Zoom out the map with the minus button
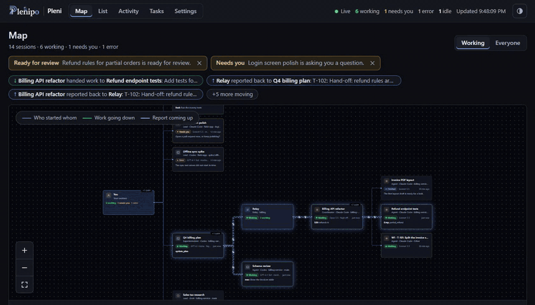The width and height of the screenshot is (535, 305). click(24, 268)
